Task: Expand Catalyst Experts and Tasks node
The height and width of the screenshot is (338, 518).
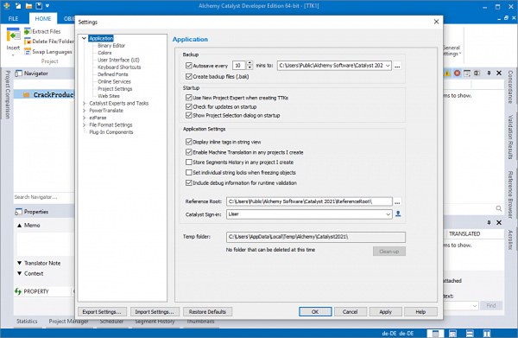Action: [x=84, y=103]
